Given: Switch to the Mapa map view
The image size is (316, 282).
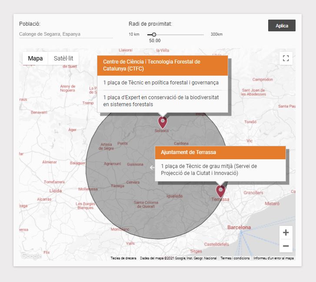Looking at the screenshot, I should (35, 58).
